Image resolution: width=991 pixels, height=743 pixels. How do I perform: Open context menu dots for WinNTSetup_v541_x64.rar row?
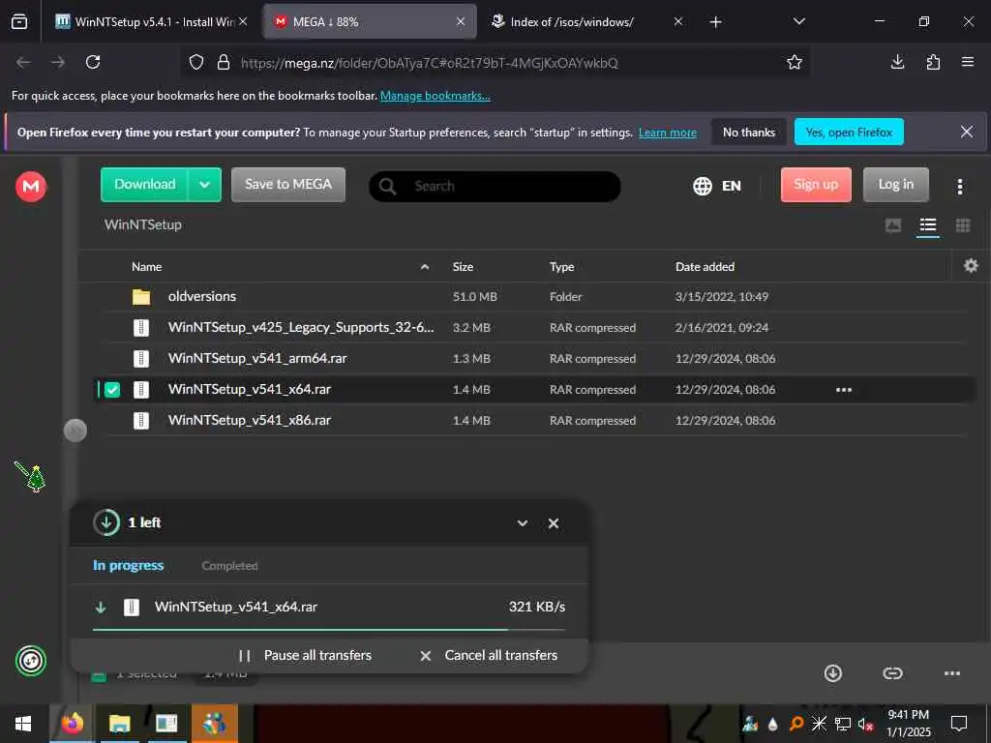[x=844, y=390]
